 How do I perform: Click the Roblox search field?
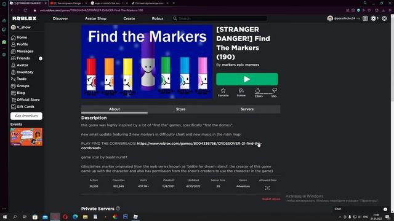click(x=220, y=18)
